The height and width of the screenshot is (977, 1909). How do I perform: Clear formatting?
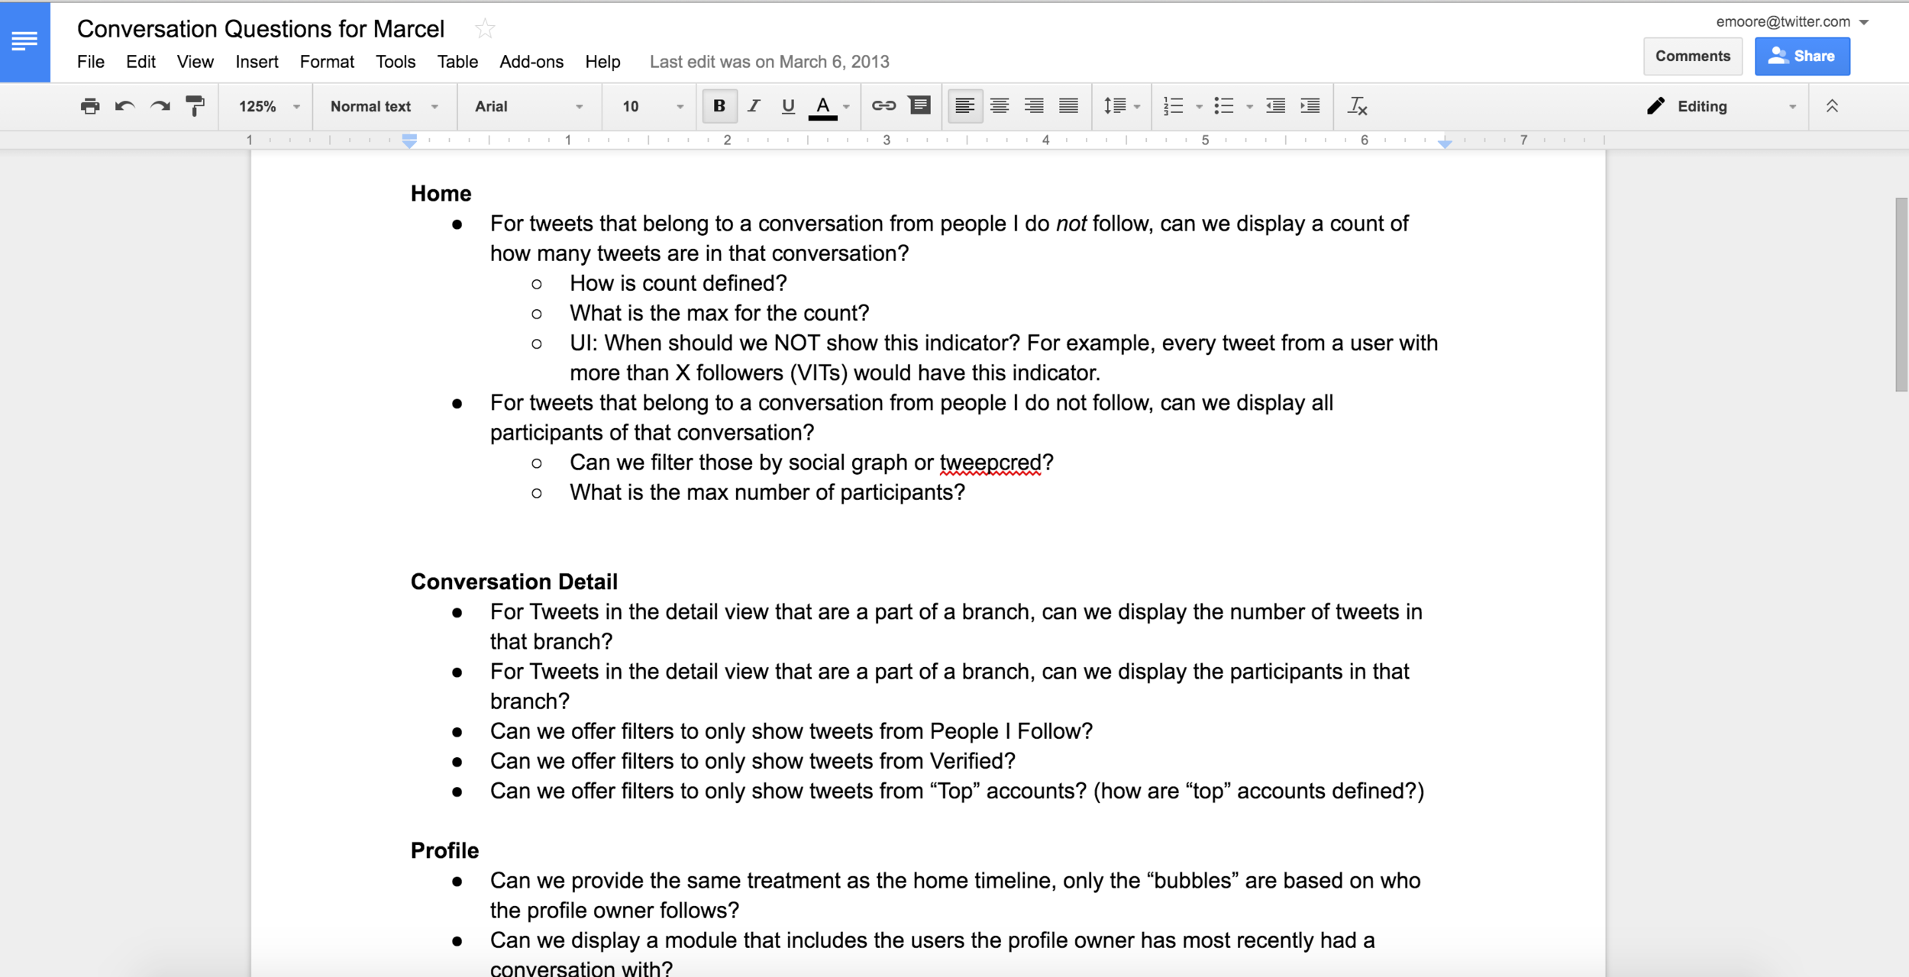tap(1358, 106)
